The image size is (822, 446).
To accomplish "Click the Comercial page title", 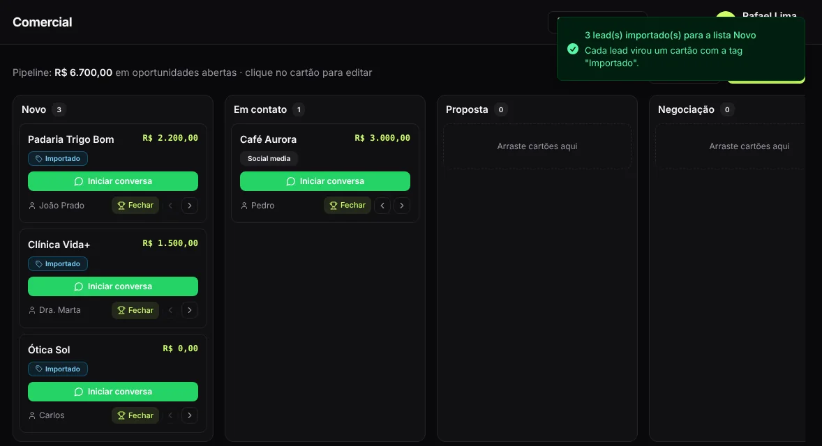I will (43, 22).
